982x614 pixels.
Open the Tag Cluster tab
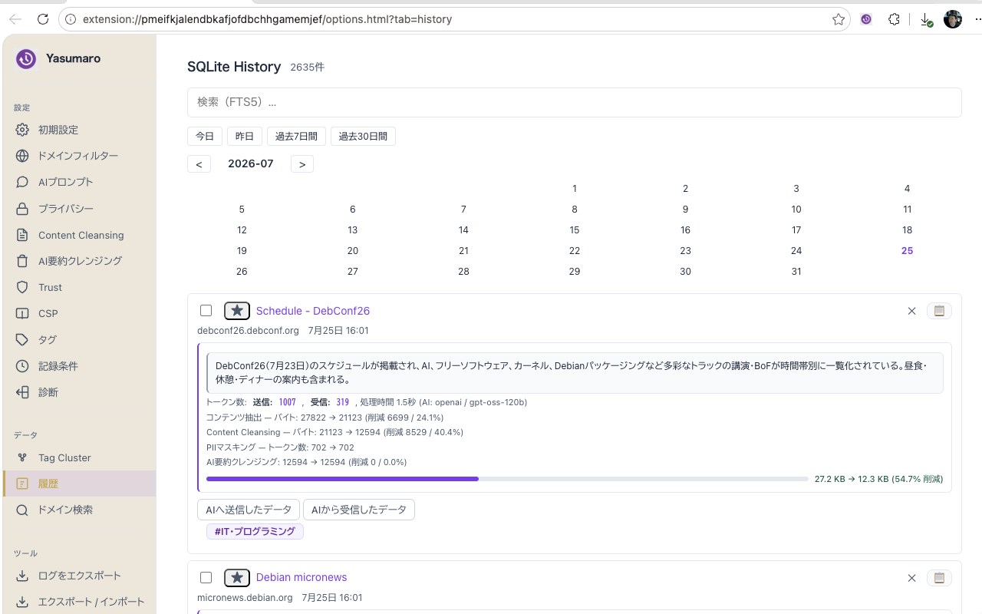(x=79, y=457)
